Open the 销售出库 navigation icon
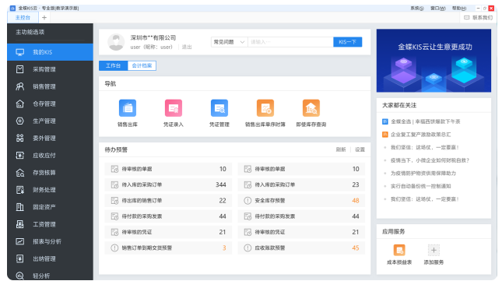This screenshot has height=288, width=502. click(128, 108)
